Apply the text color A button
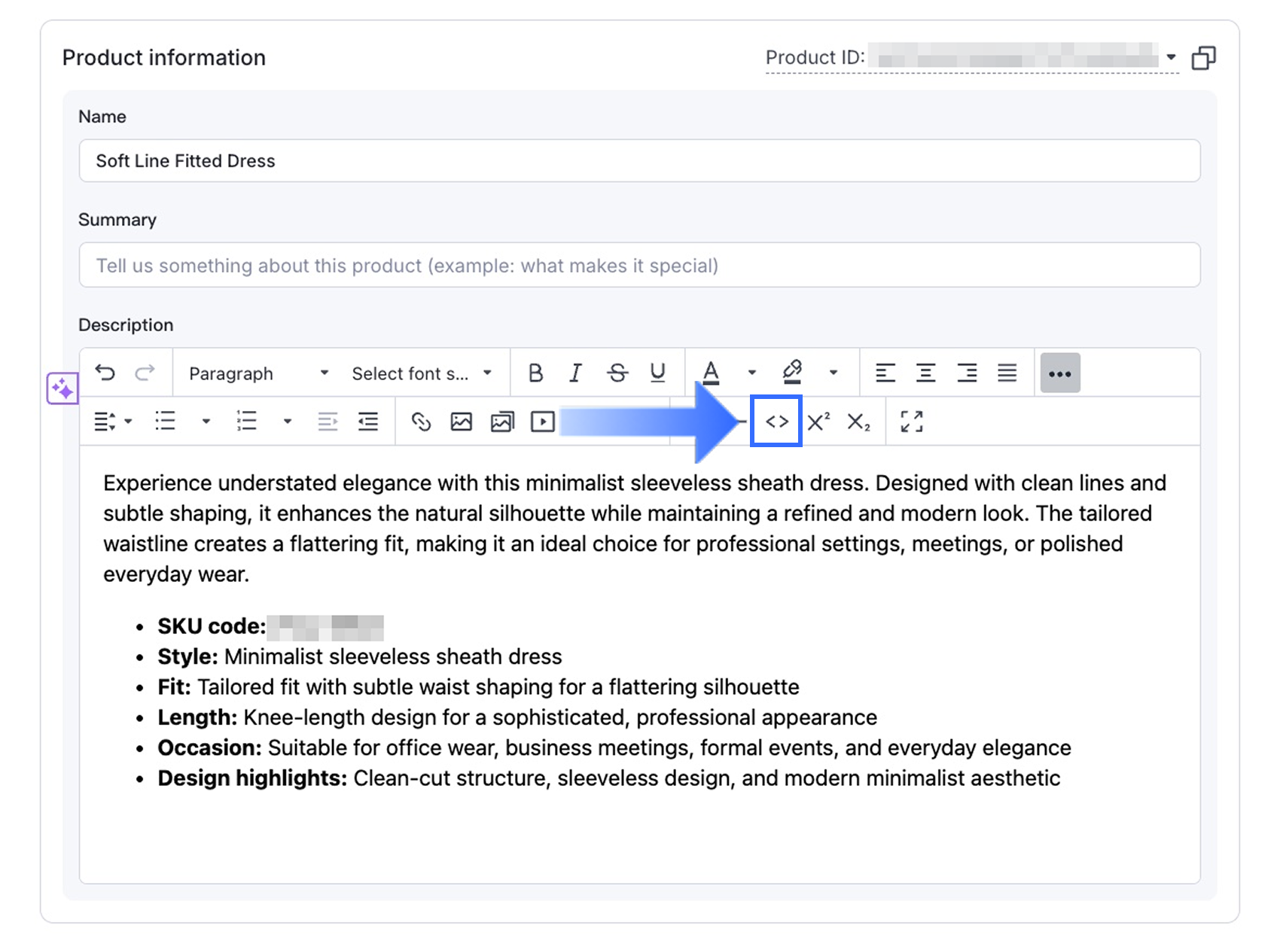The height and width of the screenshot is (944, 1280). 711,373
